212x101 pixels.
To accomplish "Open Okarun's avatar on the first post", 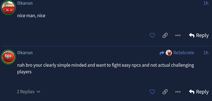I will coord(8,7).
